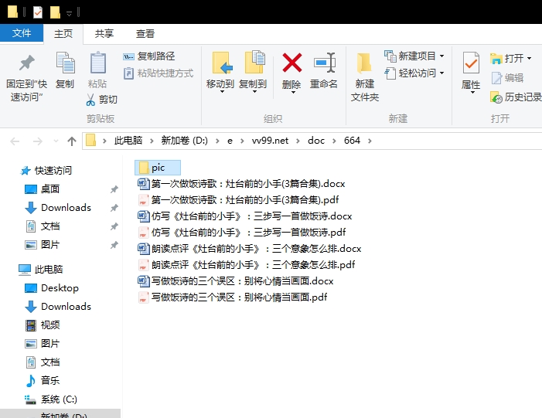Open Downloads under 此电脑
Viewport: 542px width, 418px height.
(58, 307)
